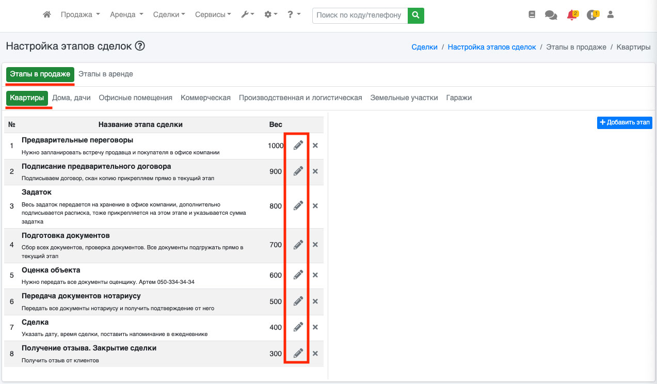Viewport: 657px width, 384px height.
Task: Edit the Сделка stage
Action: click(298, 327)
